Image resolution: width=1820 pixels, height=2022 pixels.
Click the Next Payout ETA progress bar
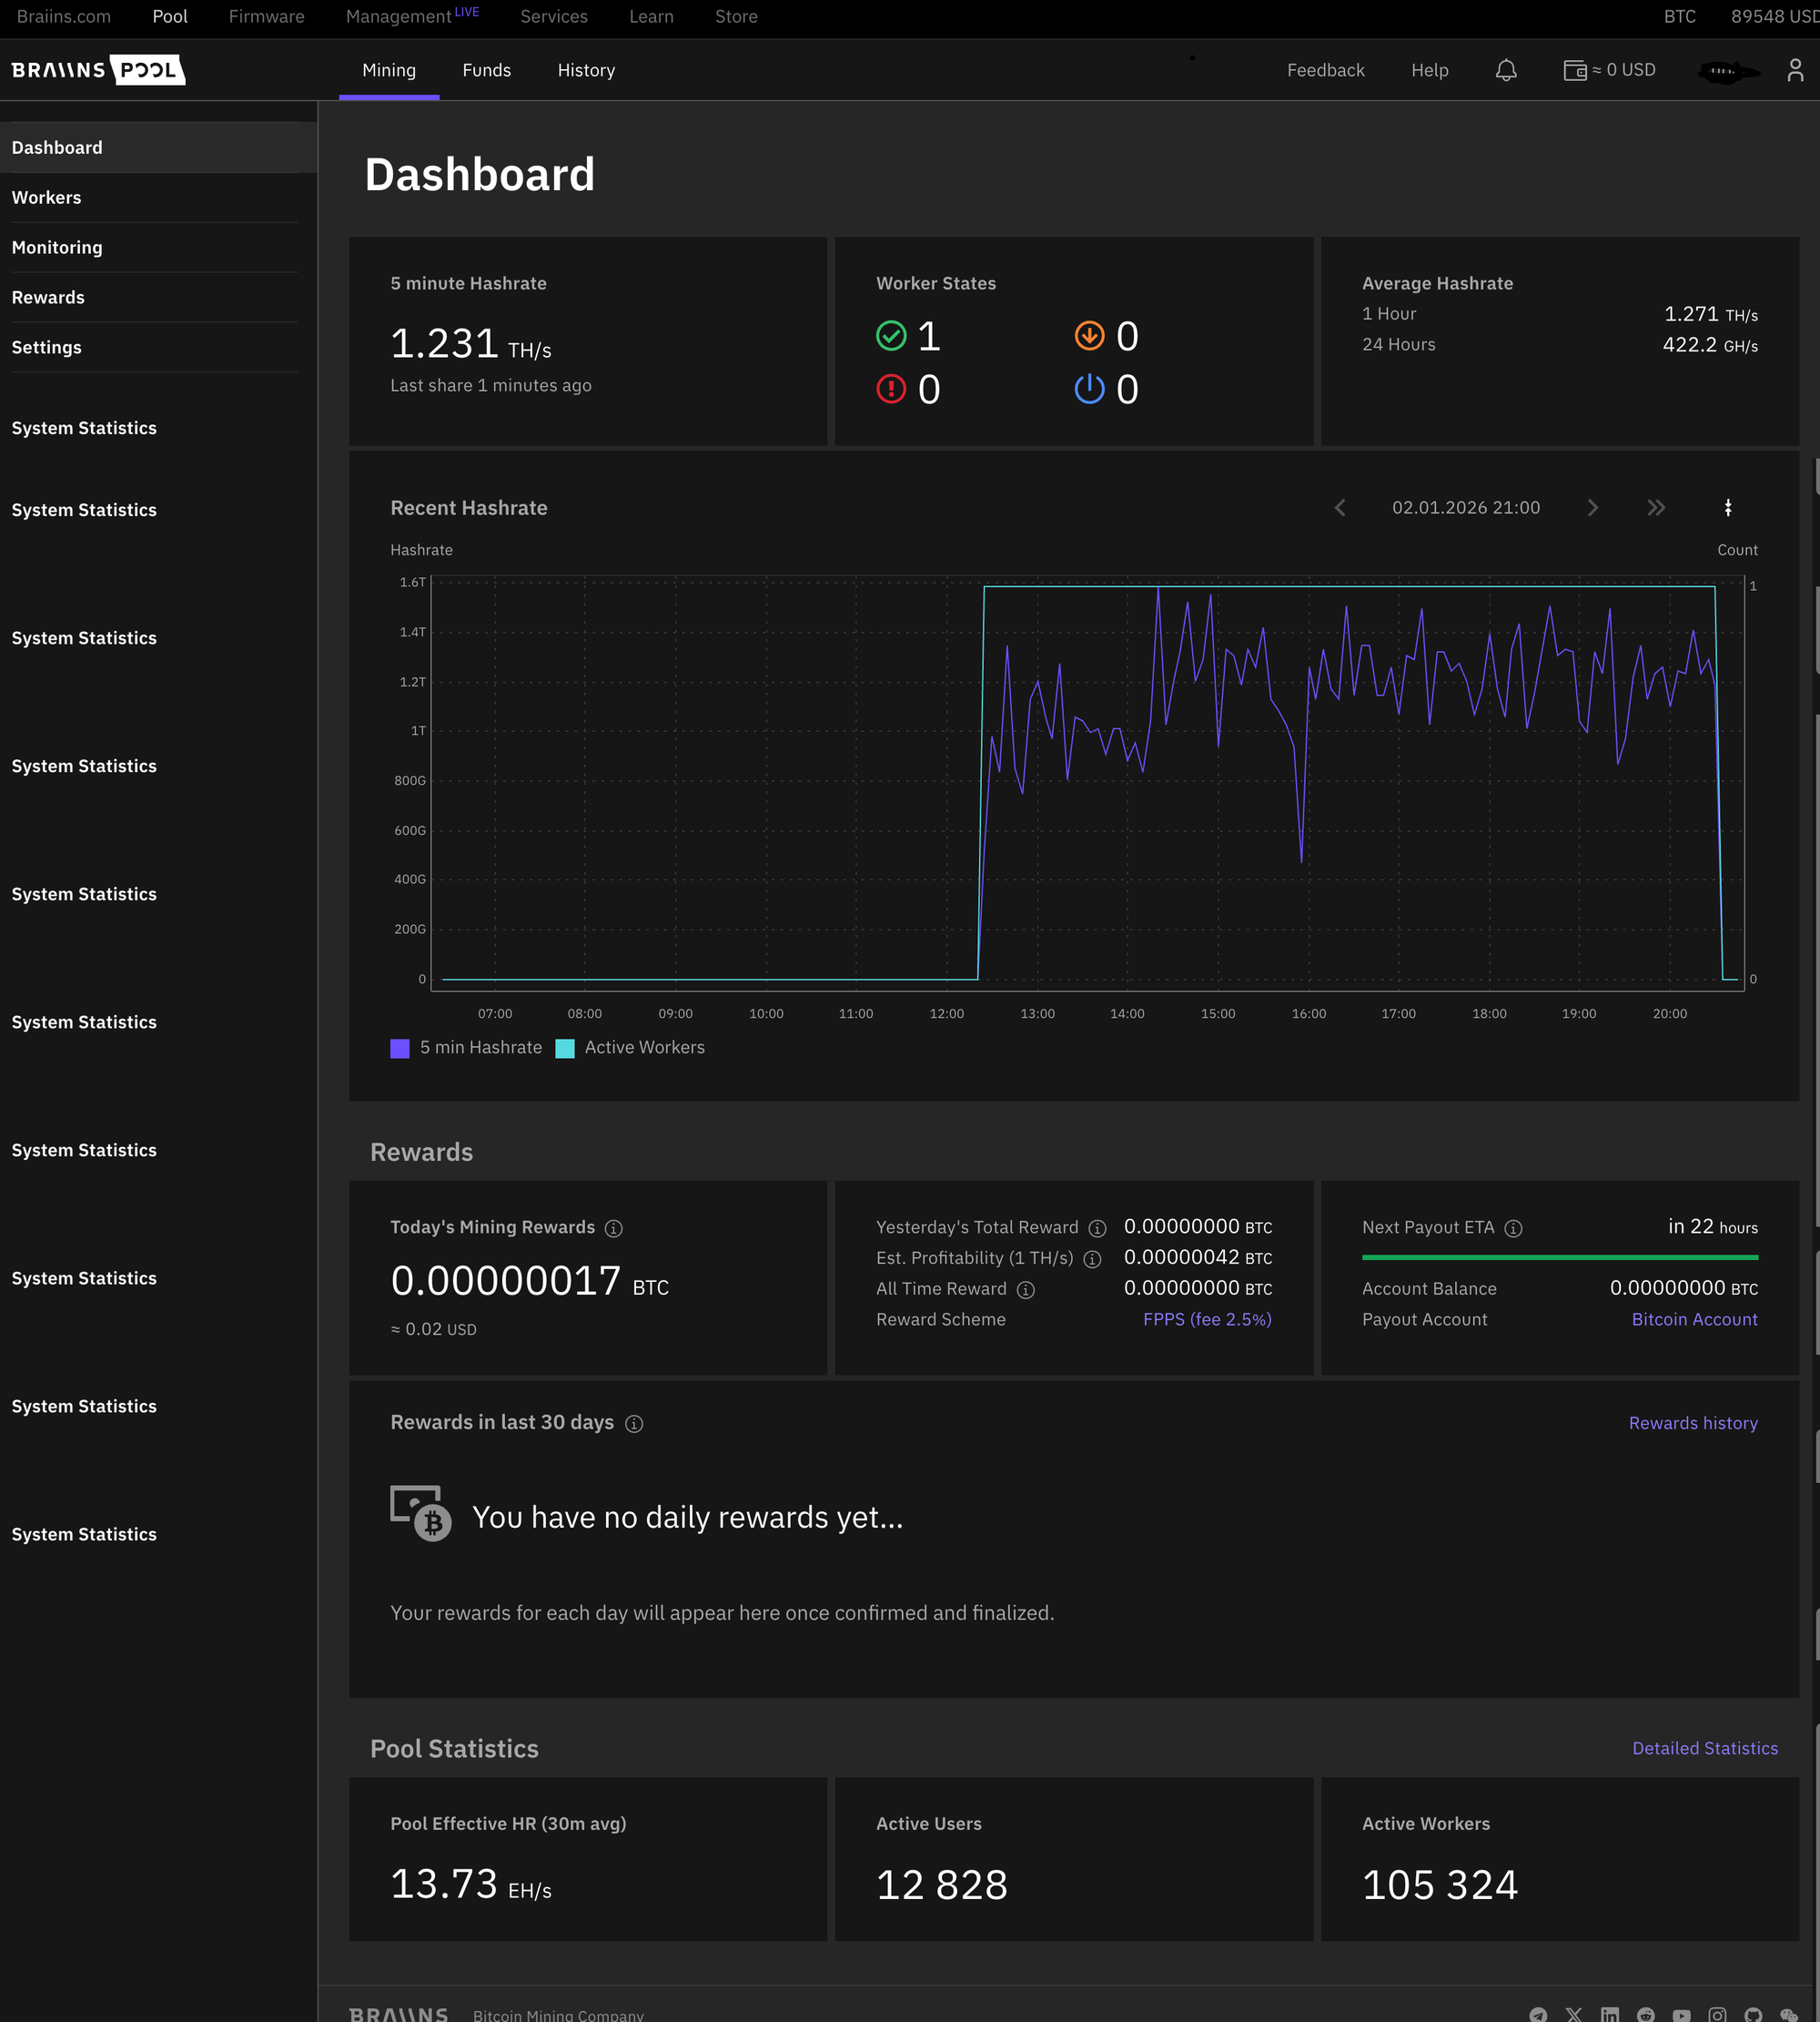click(x=1559, y=1257)
